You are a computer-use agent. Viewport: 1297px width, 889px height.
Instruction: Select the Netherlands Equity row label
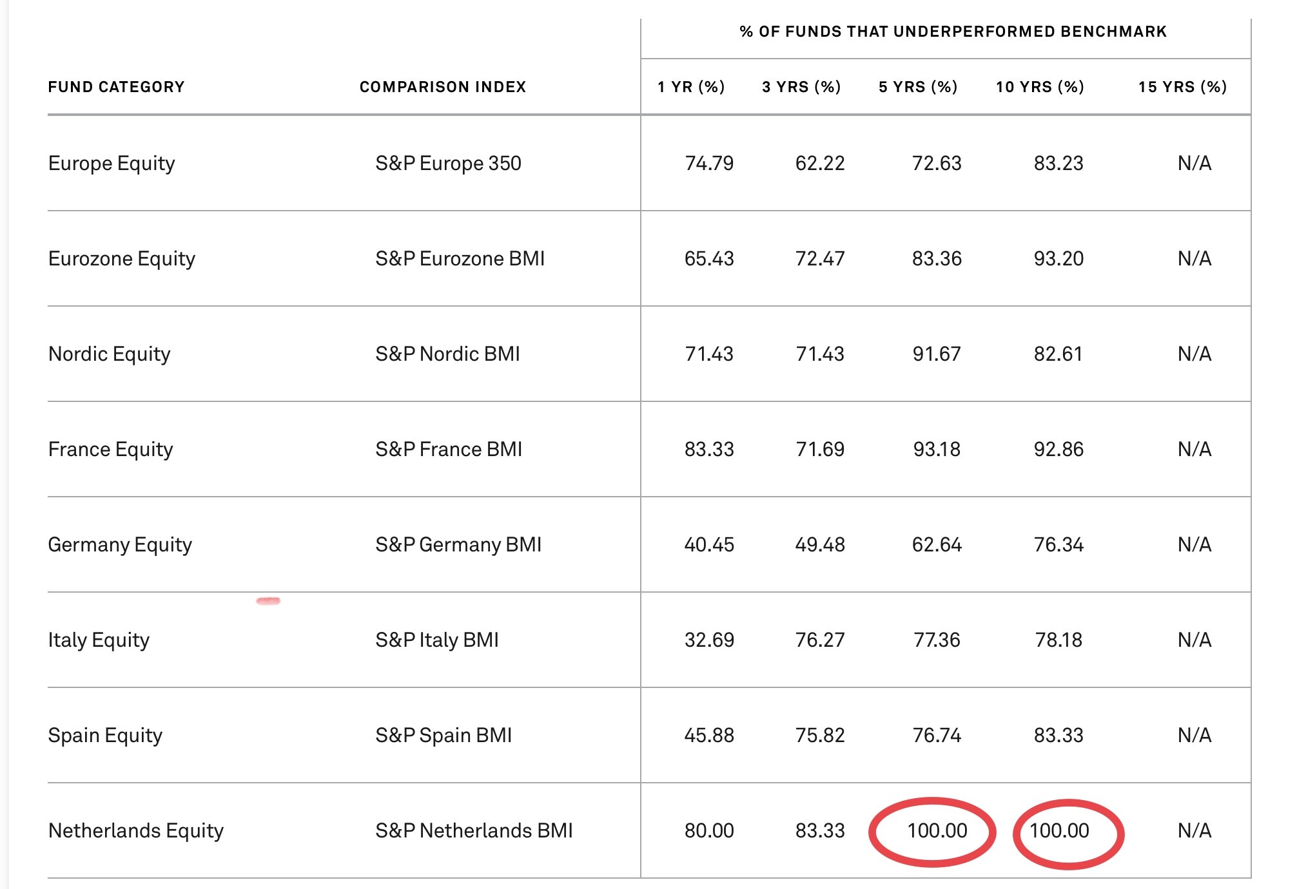click(x=136, y=831)
